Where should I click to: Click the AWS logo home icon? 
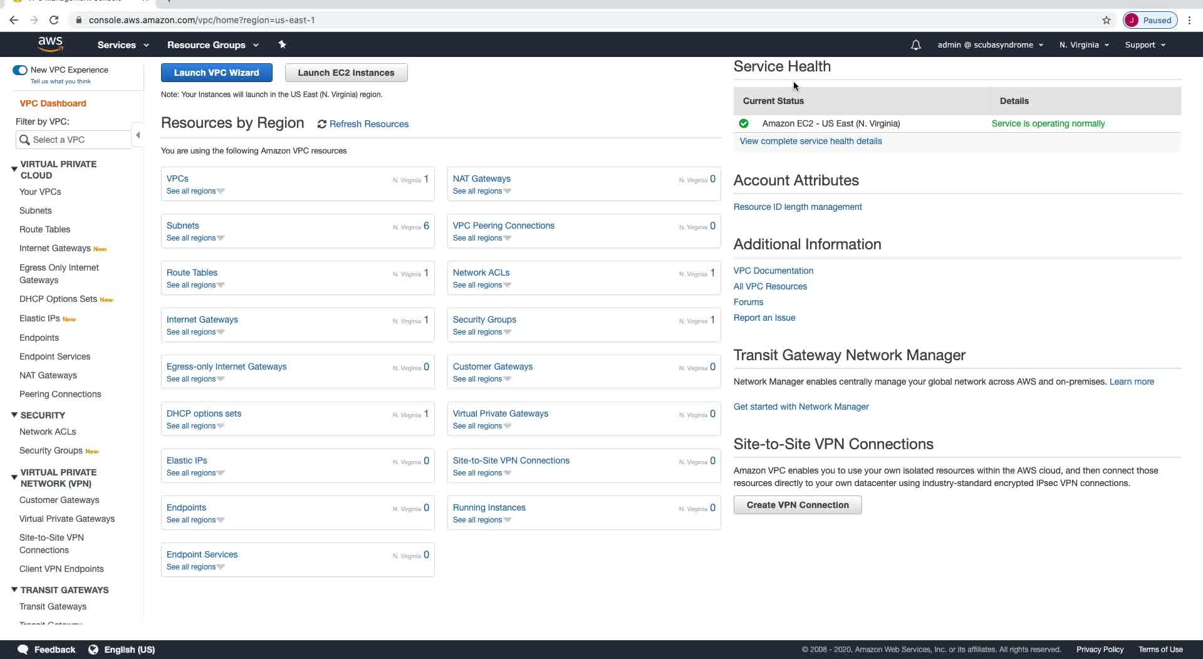pyautogui.click(x=50, y=44)
